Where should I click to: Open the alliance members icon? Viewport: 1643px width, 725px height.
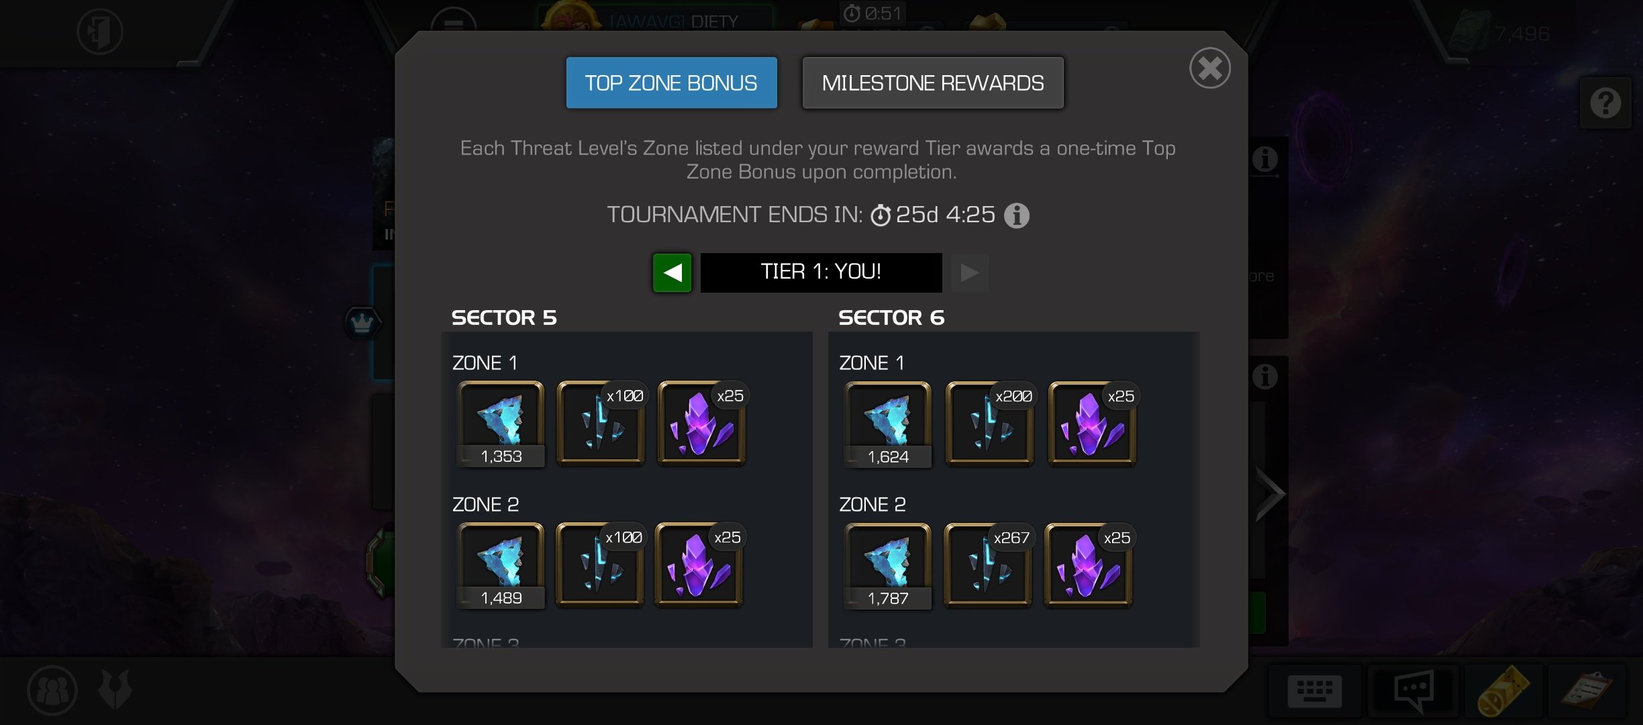click(x=52, y=690)
